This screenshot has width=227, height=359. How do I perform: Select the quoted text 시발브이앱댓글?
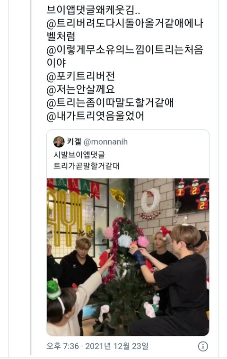tap(79, 155)
